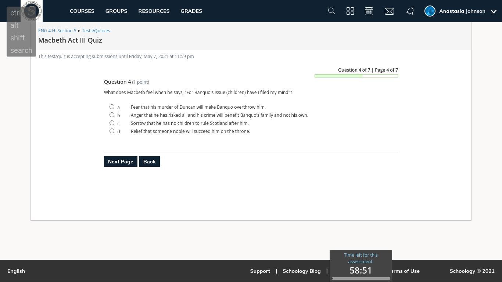
Task: Open the Grades menu
Action: [191, 11]
